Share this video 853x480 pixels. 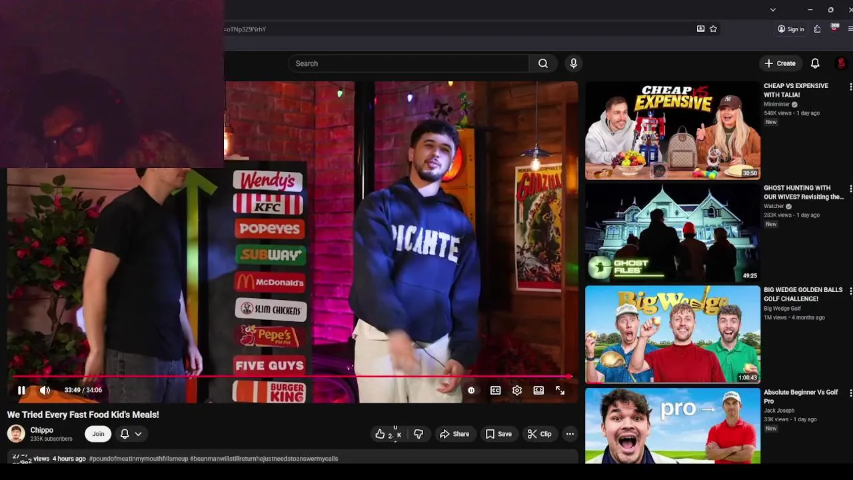[x=454, y=434]
